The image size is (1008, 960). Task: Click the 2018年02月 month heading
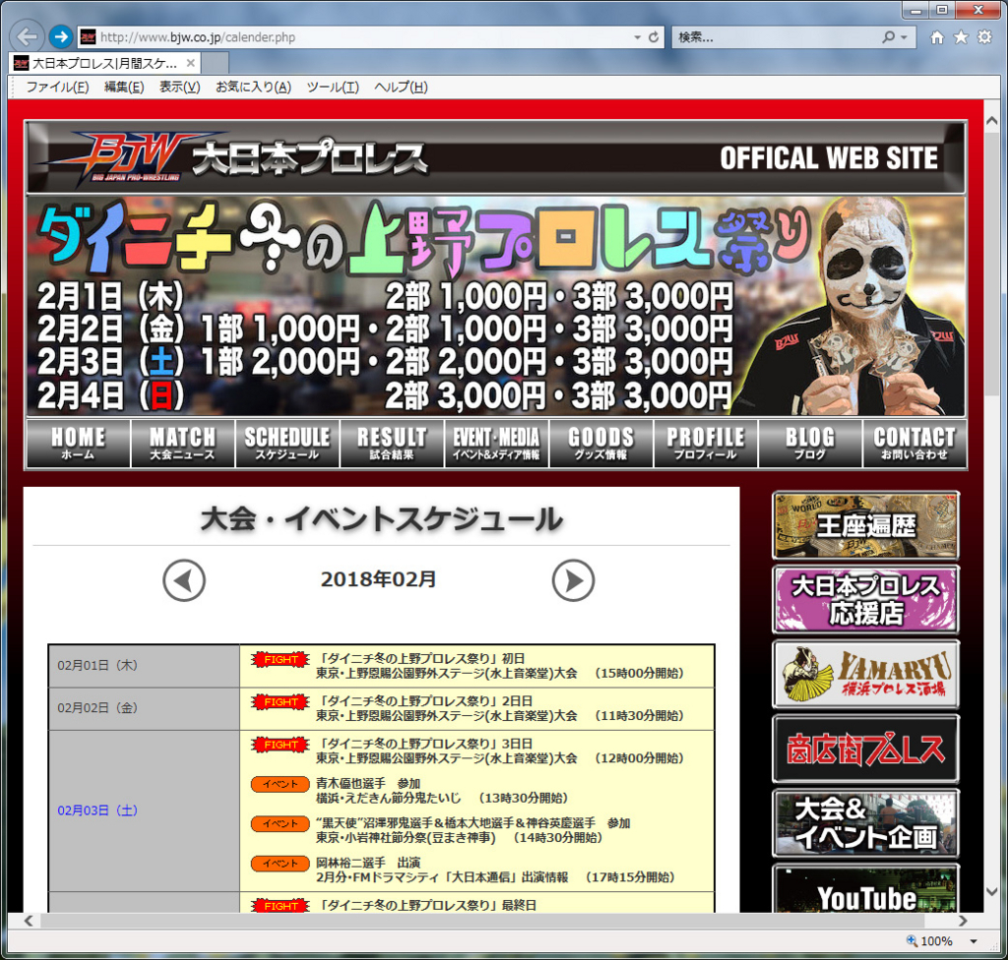tap(378, 579)
